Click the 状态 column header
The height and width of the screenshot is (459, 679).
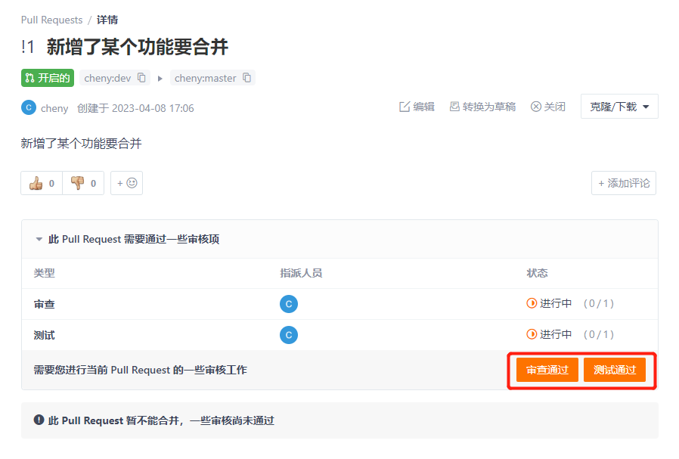[537, 273]
